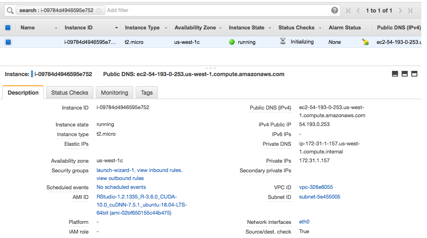Go to next page of results
The height and width of the screenshot is (238, 427).
point(400,10)
